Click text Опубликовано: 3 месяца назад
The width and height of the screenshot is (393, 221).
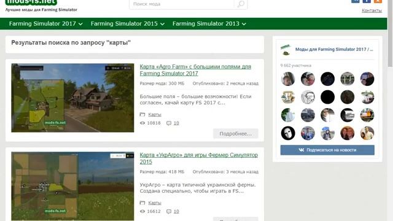pyautogui.click(x=225, y=172)
